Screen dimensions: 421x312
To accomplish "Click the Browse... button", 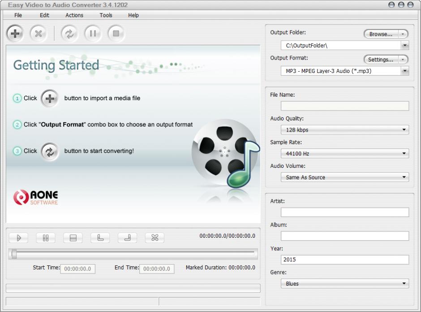I will coord(381,34).
